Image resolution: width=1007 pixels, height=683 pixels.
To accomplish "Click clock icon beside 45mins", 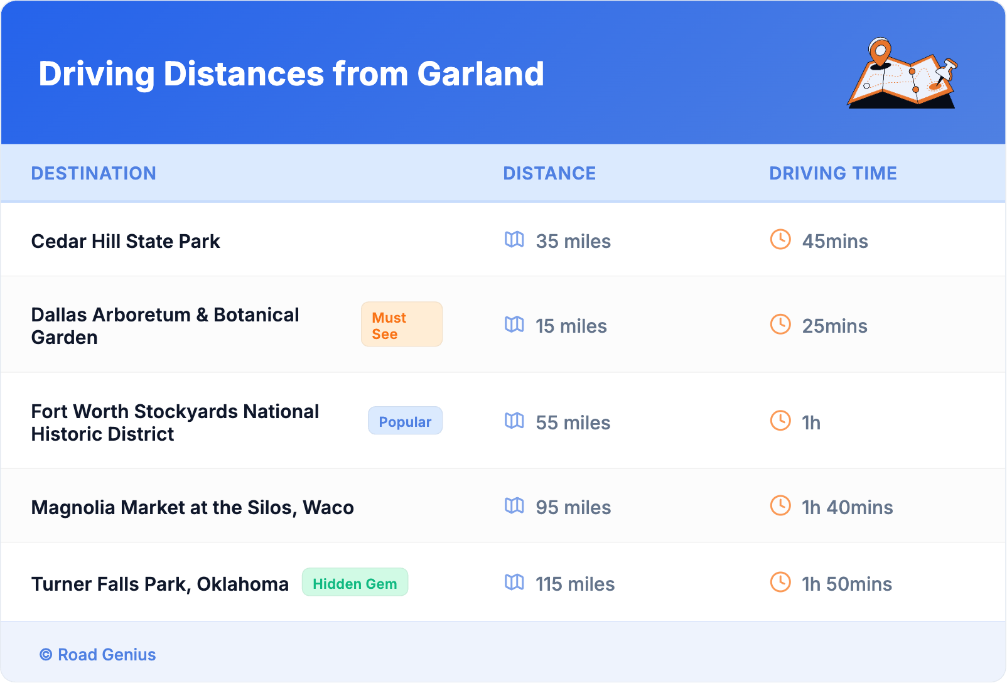I will pos(780,240).
